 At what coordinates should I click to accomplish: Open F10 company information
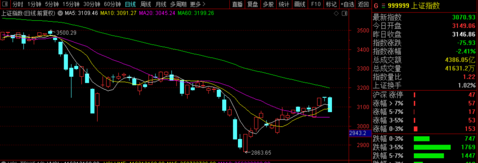(316, 4)
